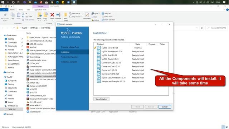Open the File tab
Image resolution: width=229 pixels, height=129 pixels.
(4, 10)
